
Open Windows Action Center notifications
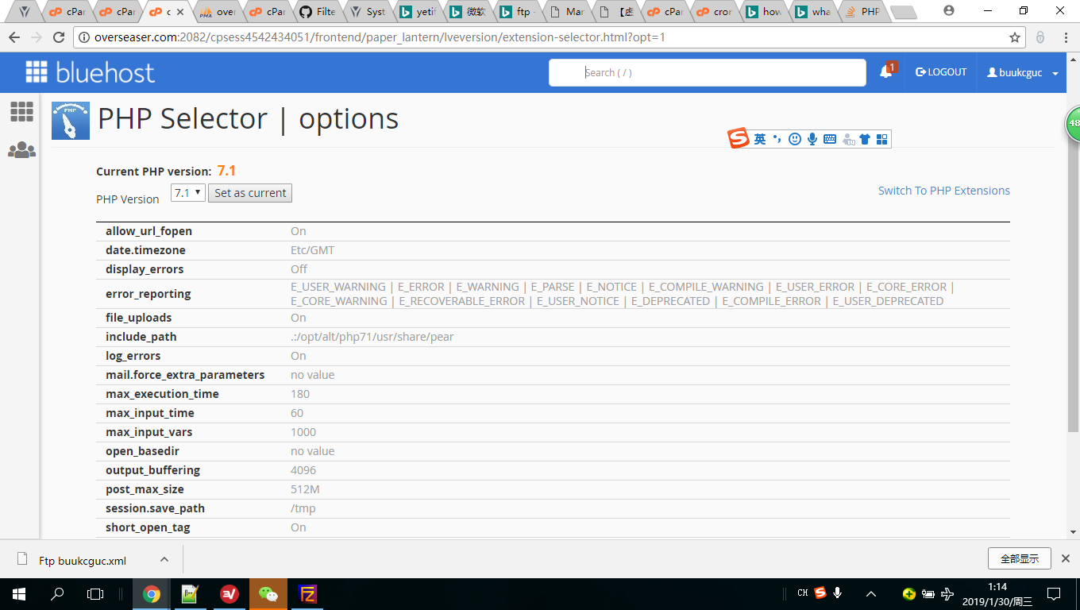[1054, 593]
